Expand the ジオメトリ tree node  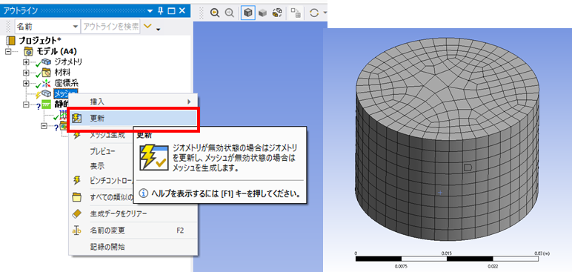click(25, 62)
